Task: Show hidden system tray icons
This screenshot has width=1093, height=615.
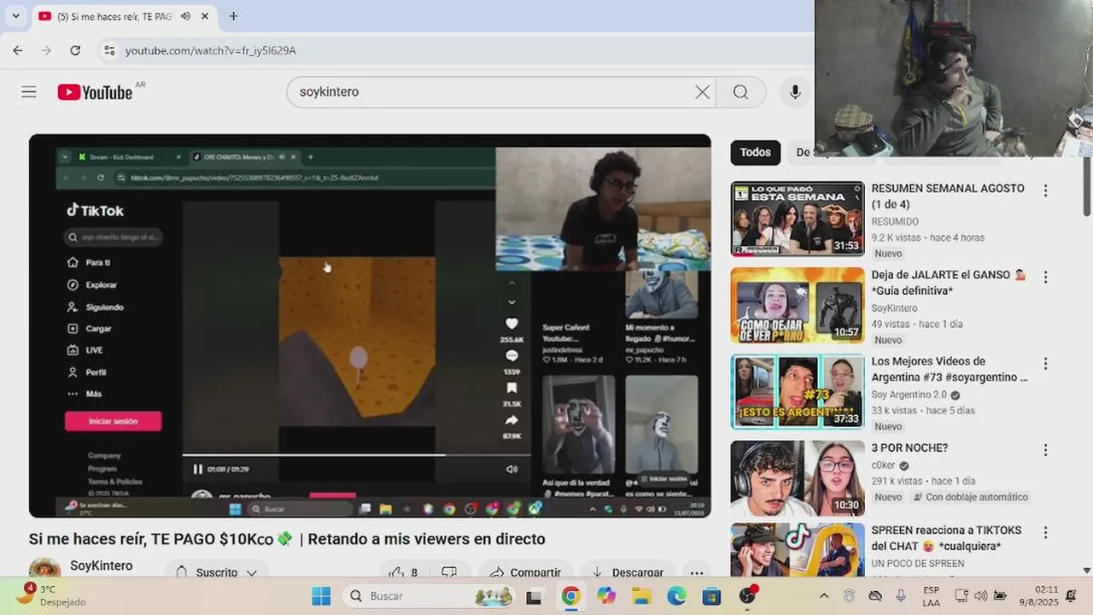Action: [x=823, y=596]
